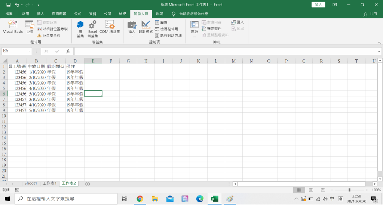Undo the last action

(x=17, y=4)
